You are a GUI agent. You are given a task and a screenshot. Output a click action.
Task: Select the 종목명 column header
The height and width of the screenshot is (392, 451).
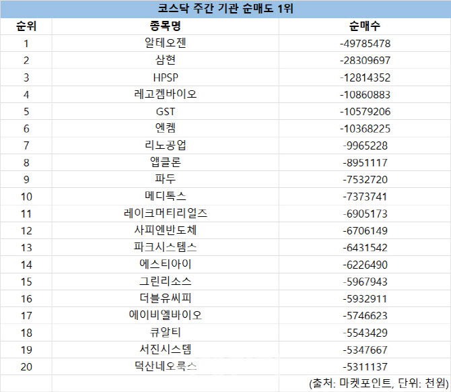pyautogui.click(x=166, y=26)
